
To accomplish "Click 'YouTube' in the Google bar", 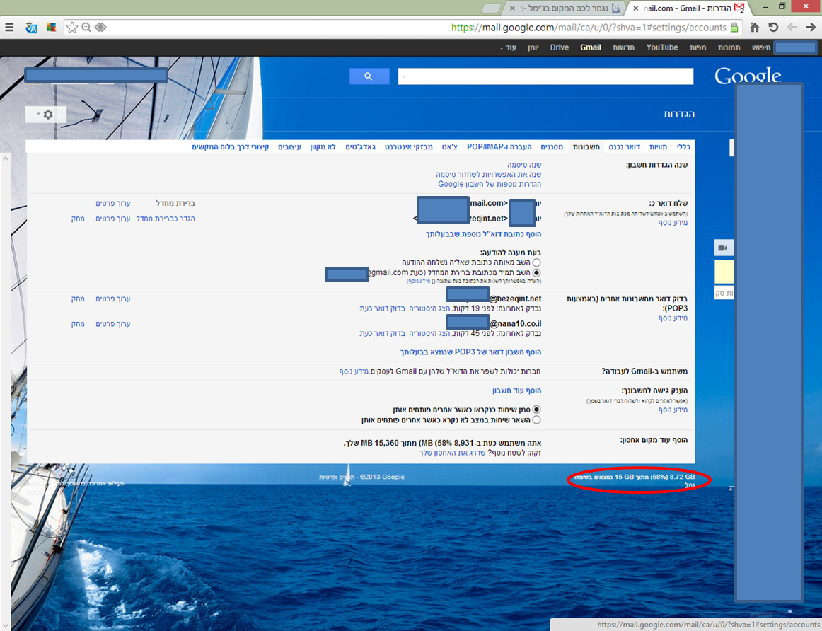I will click(x=662, y=47).
